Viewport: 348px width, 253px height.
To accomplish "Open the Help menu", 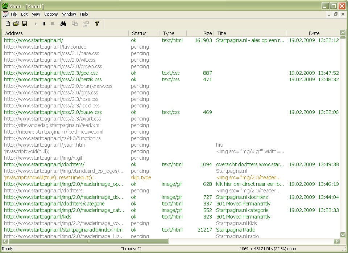I will click(84, 14).
